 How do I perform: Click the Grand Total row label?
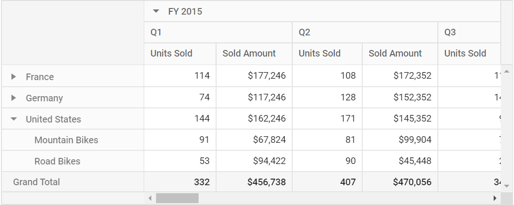pyautogui.click(x=36, y=182)
